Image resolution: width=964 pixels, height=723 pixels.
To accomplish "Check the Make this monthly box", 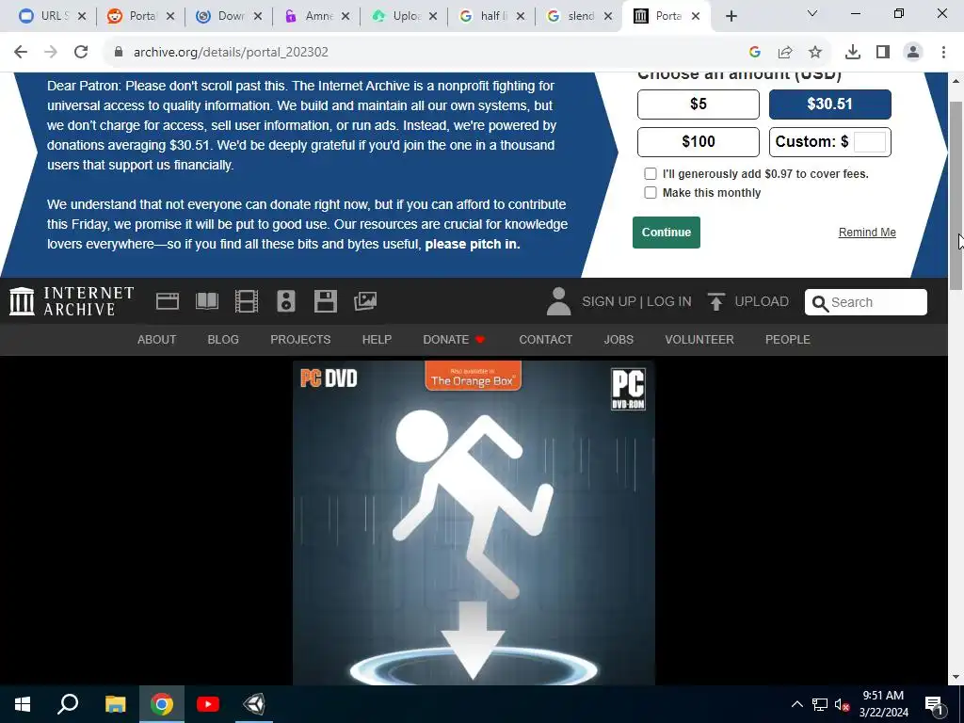I will 651,192.
